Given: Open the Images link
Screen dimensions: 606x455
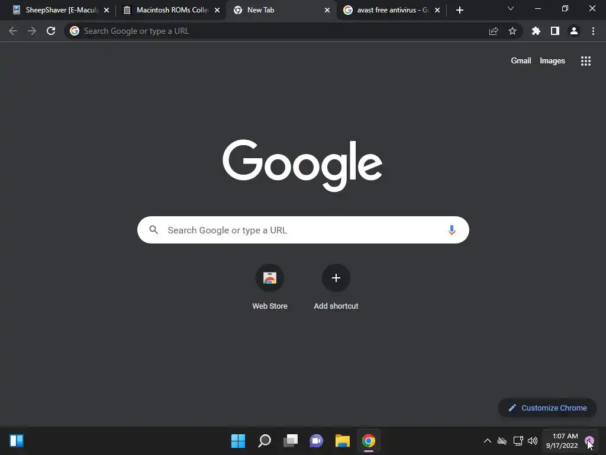Looking at the screenshot, I should coord(552,61).
